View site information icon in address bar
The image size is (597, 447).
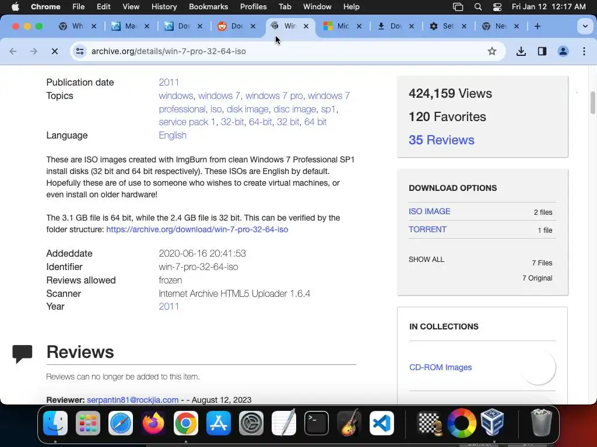[79, 51]
